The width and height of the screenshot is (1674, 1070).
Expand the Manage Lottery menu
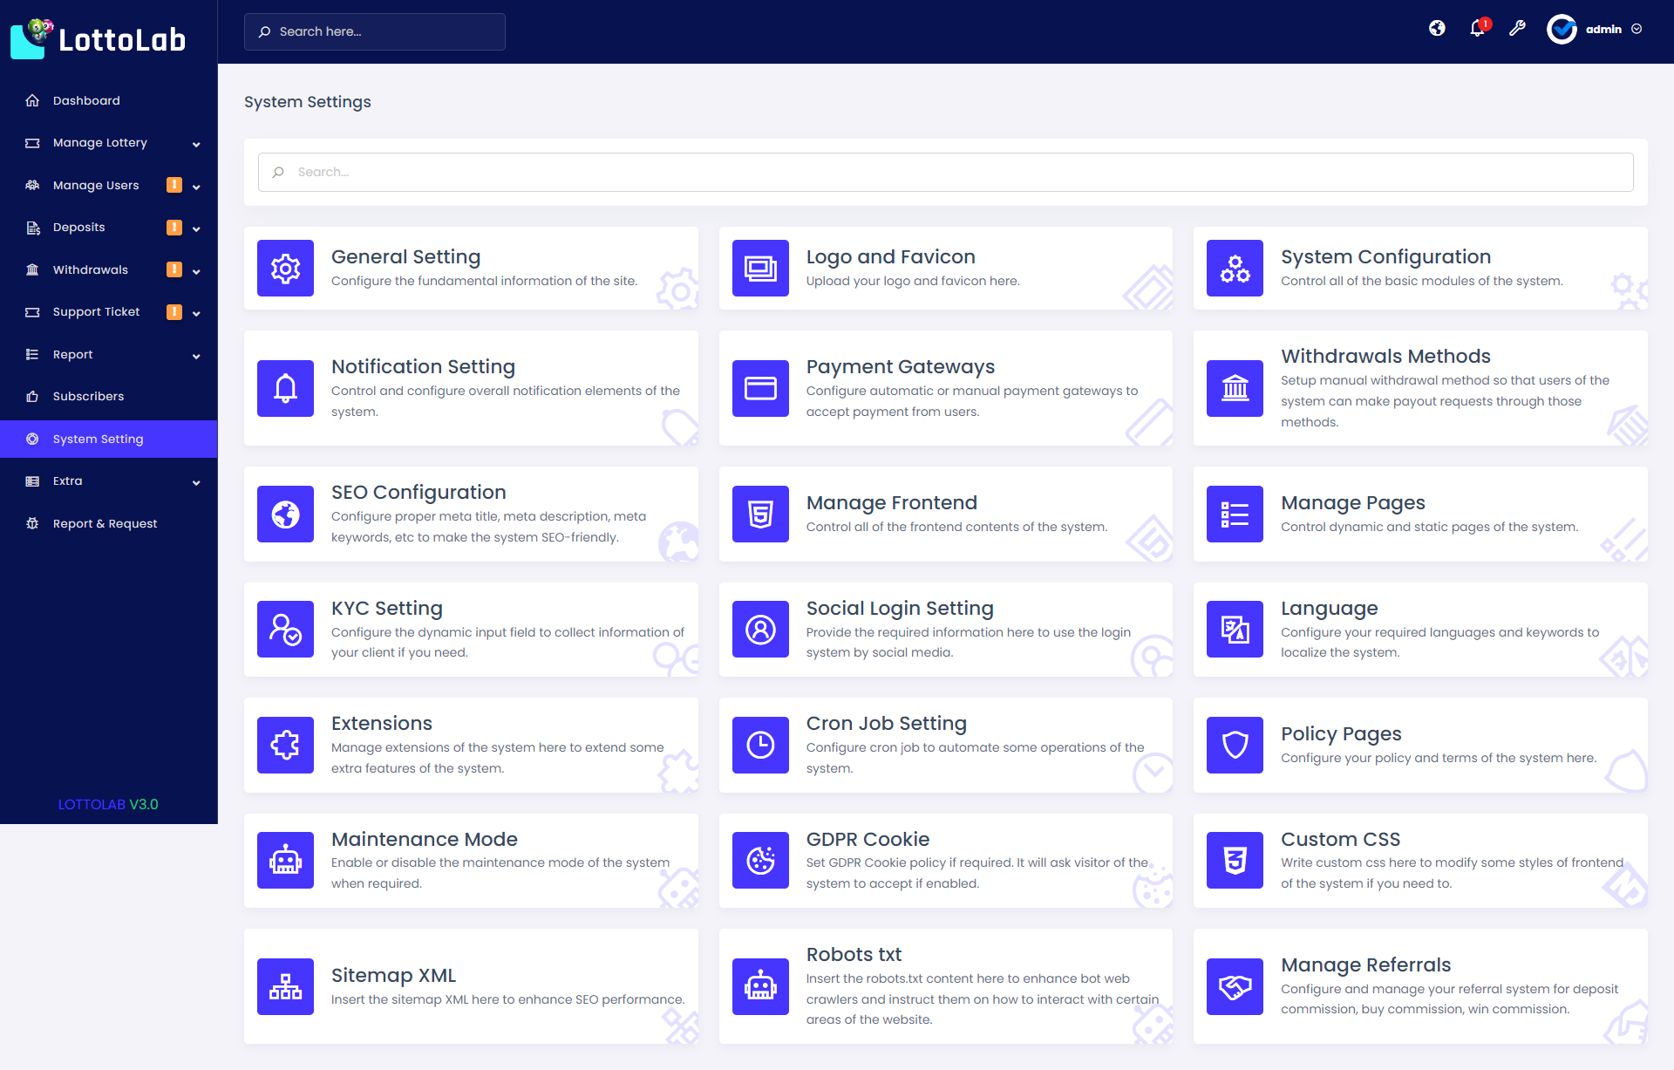pyautogui.click(x=99, y=142)
